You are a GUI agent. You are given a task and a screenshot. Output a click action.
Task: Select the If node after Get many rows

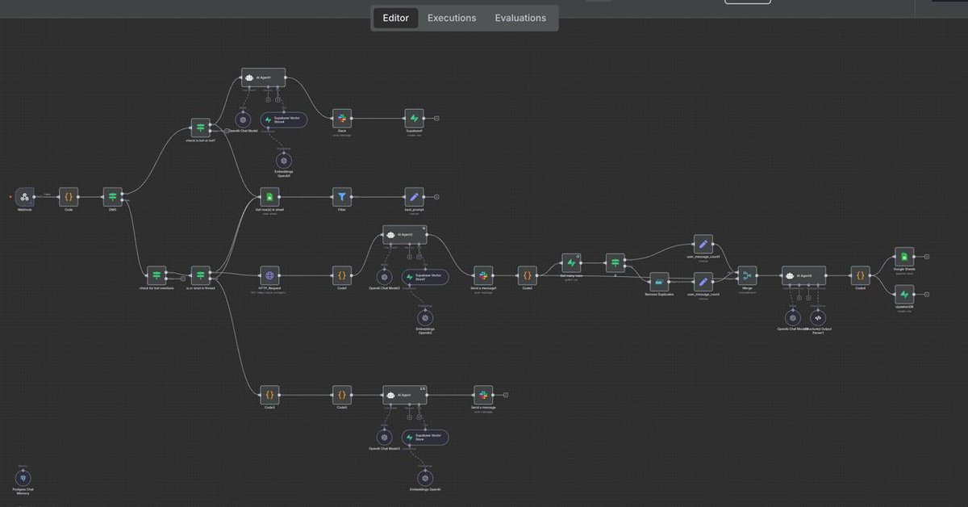pyautogui.click(x=615, y=262)
